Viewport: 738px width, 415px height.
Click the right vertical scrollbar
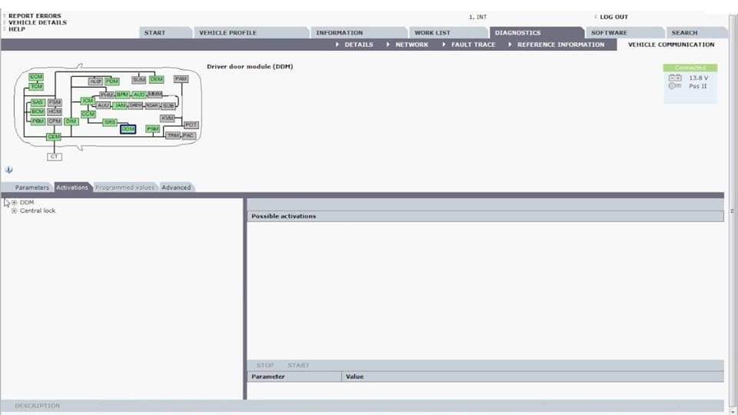733,212
